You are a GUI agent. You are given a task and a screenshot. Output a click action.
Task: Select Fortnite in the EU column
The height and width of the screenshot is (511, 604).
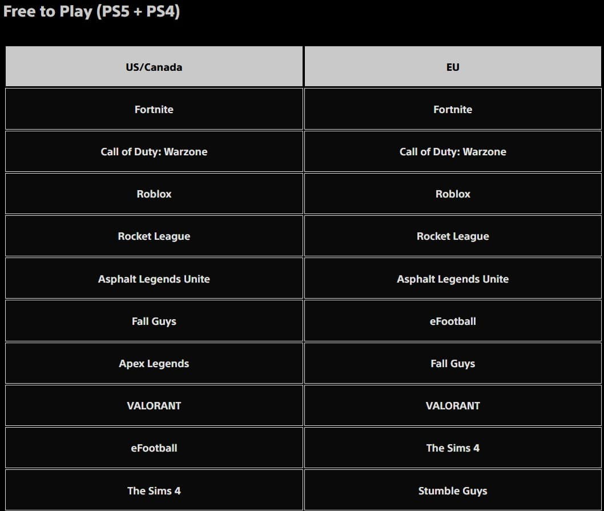[453, 109]
